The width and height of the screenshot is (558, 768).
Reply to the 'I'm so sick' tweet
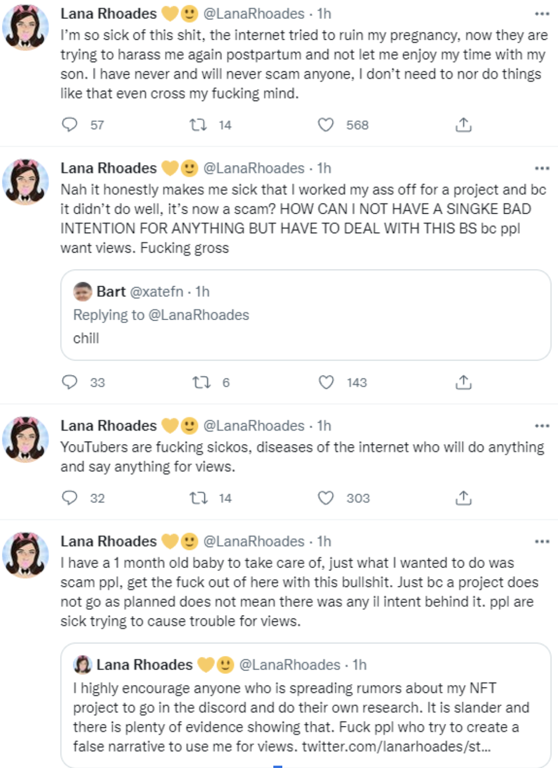(70, 125)
